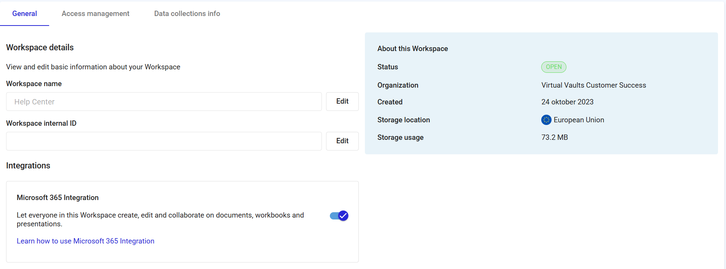Click the OPEN status badge

coord(554,67)
